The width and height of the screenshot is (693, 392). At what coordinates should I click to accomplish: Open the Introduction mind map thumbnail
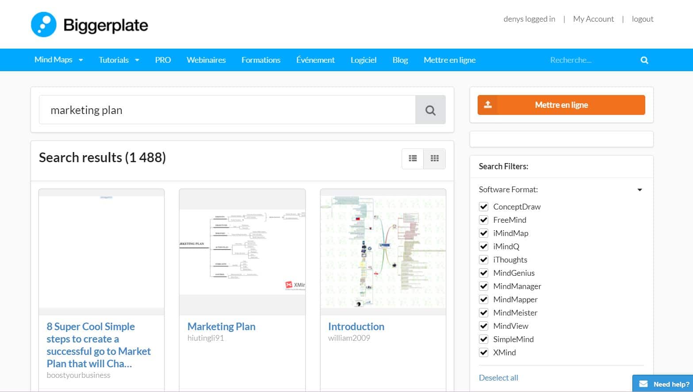(383, 252)
